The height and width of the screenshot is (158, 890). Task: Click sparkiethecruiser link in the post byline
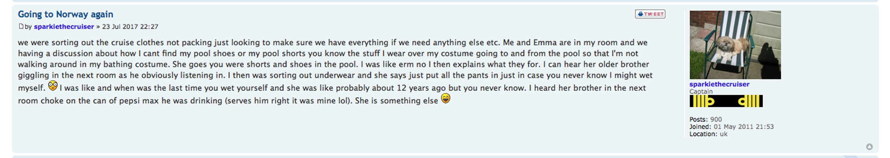click(64, 27)
